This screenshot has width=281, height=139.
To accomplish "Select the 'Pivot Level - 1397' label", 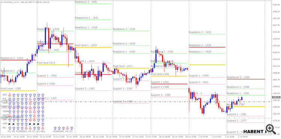I will coord(11,88).
